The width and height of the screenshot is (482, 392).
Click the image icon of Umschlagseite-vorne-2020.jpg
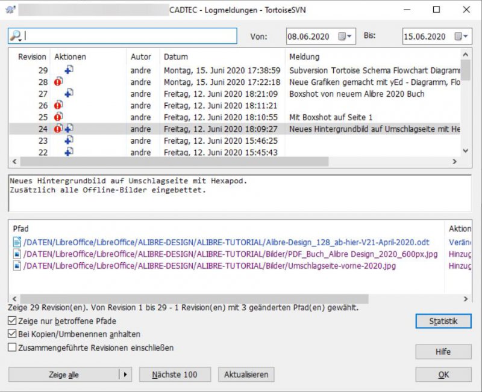[17, 266]
